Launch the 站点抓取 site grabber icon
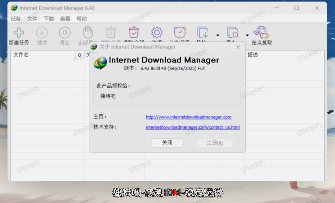The height and width of the screenshot is (203, 335). 261,32
